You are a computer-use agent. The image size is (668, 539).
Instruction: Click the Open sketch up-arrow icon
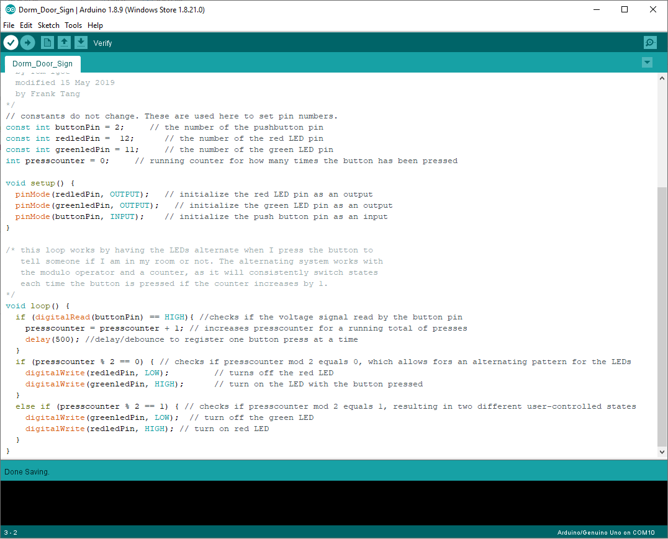coord(64,42)
